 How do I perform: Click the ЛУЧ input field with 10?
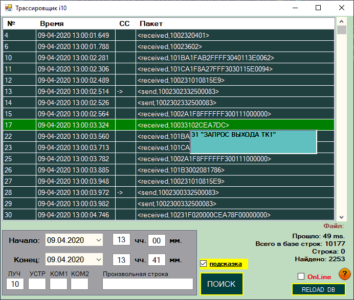pos(15,284)
